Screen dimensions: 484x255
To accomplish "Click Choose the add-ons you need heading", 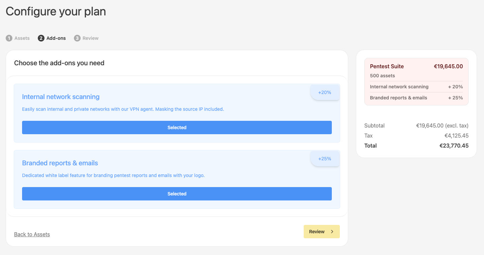I will click(59, 63).
